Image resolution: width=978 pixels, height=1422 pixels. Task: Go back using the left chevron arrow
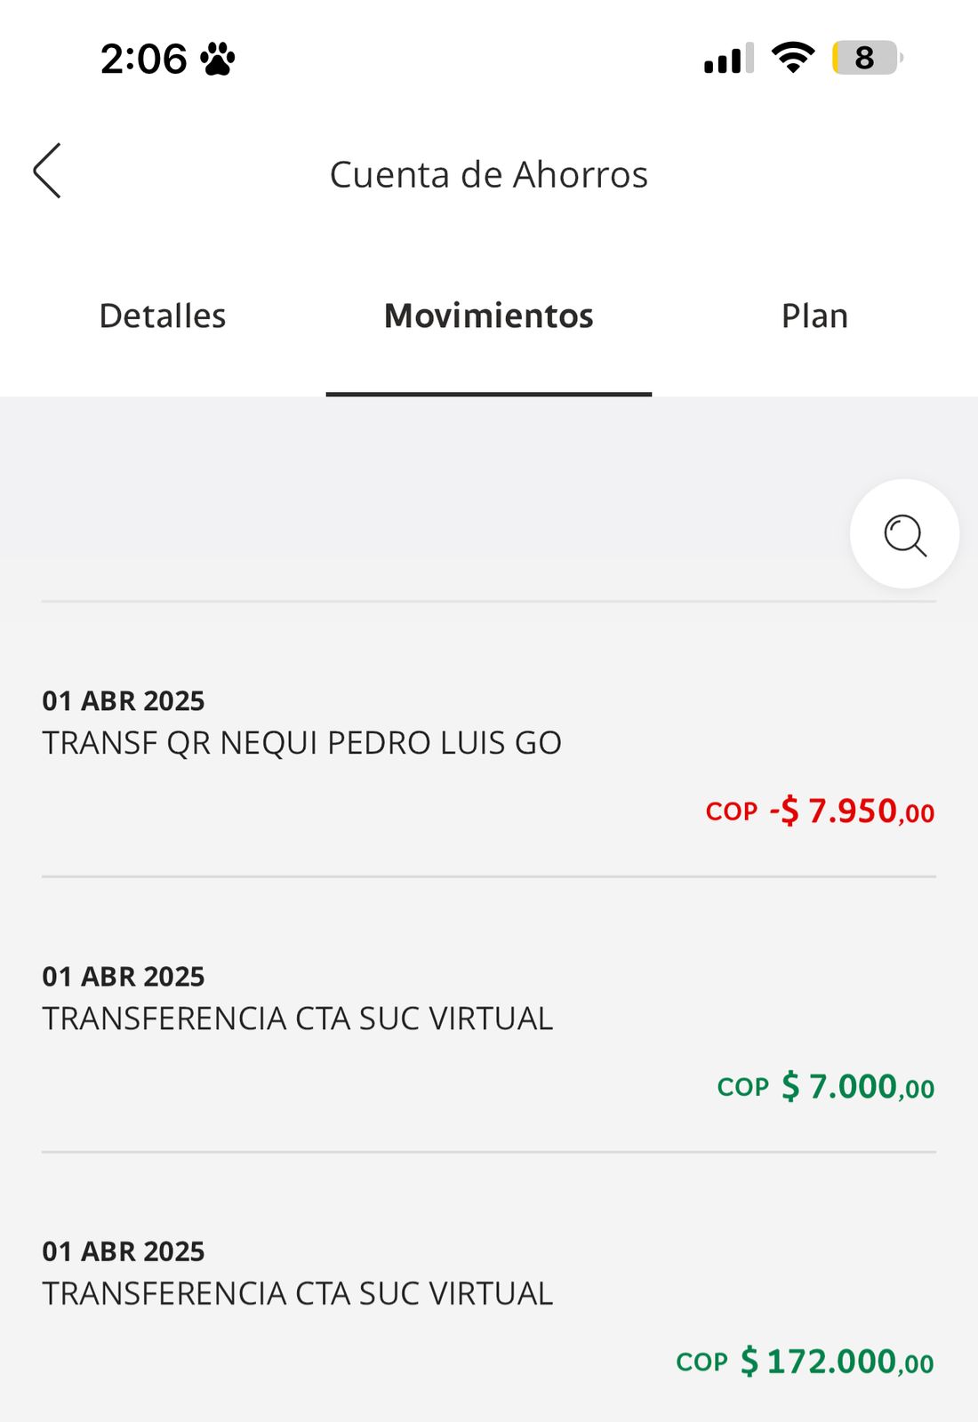[x=47, y=171]
